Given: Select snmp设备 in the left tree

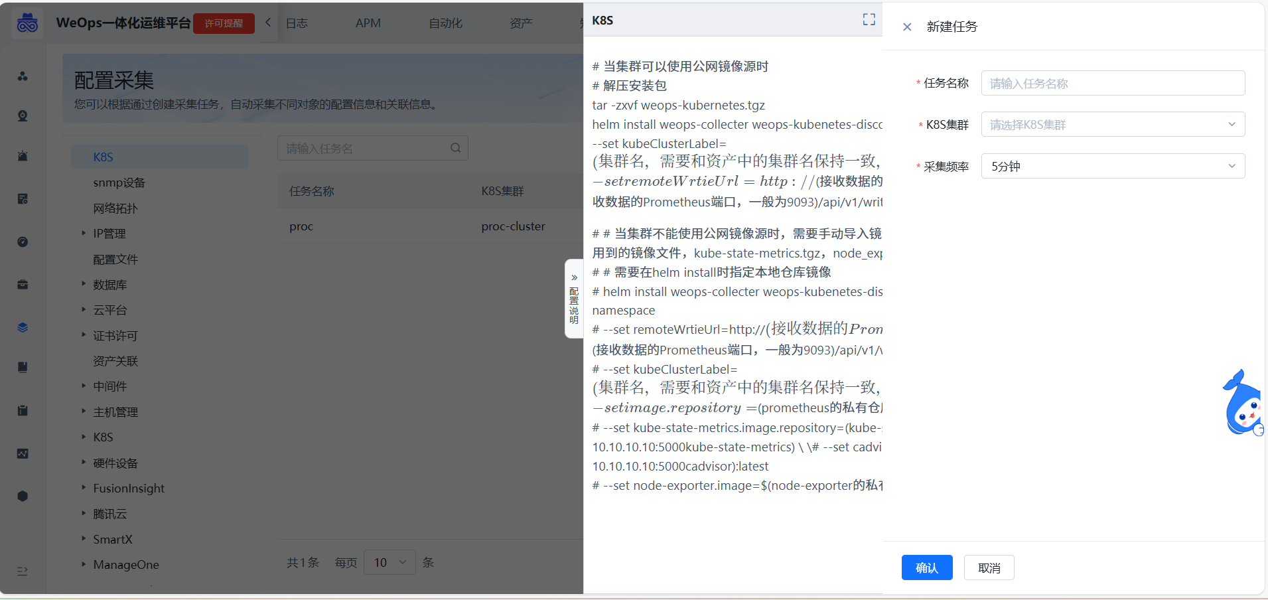Looking at the screenshot, I should click(119, 183).
